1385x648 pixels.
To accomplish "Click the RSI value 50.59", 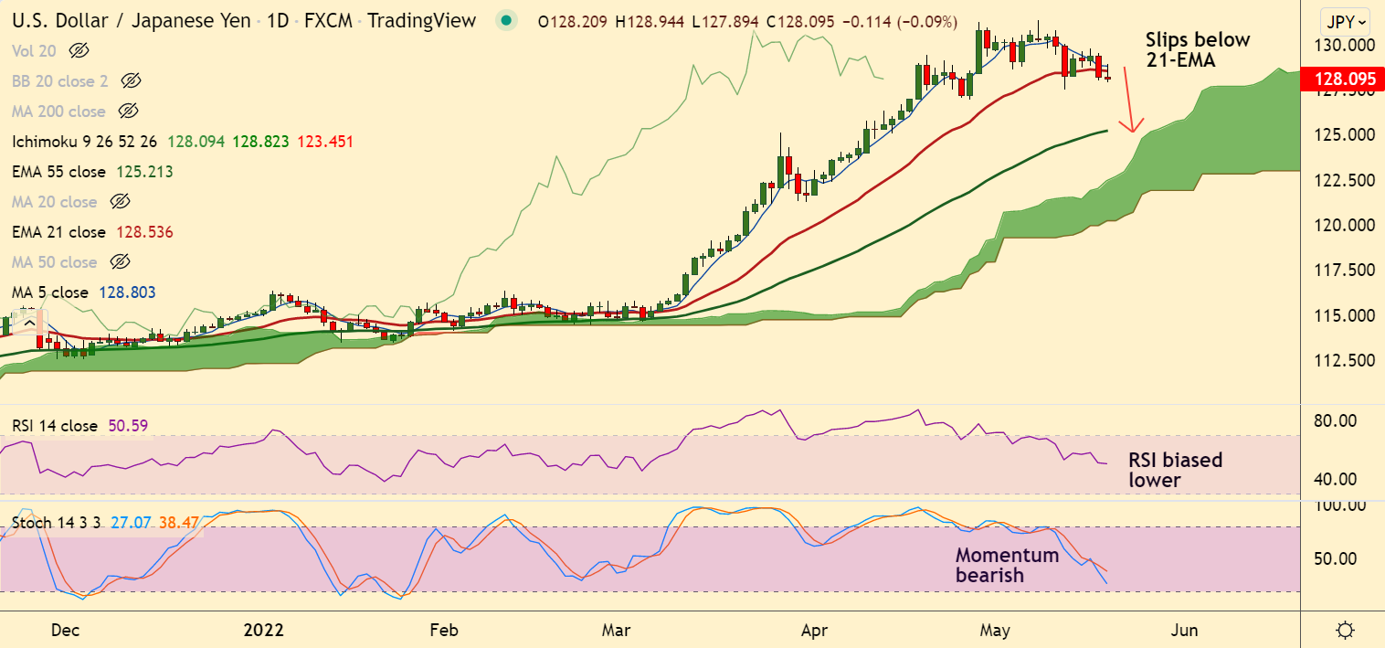I will pos(127,425).
